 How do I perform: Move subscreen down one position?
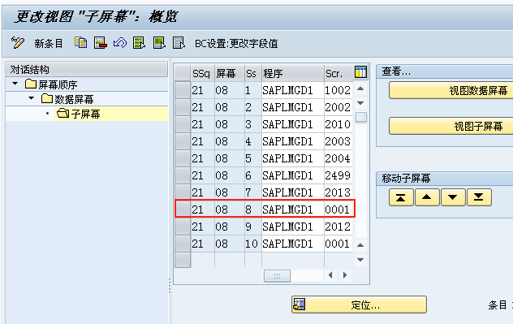coord(453,197)
